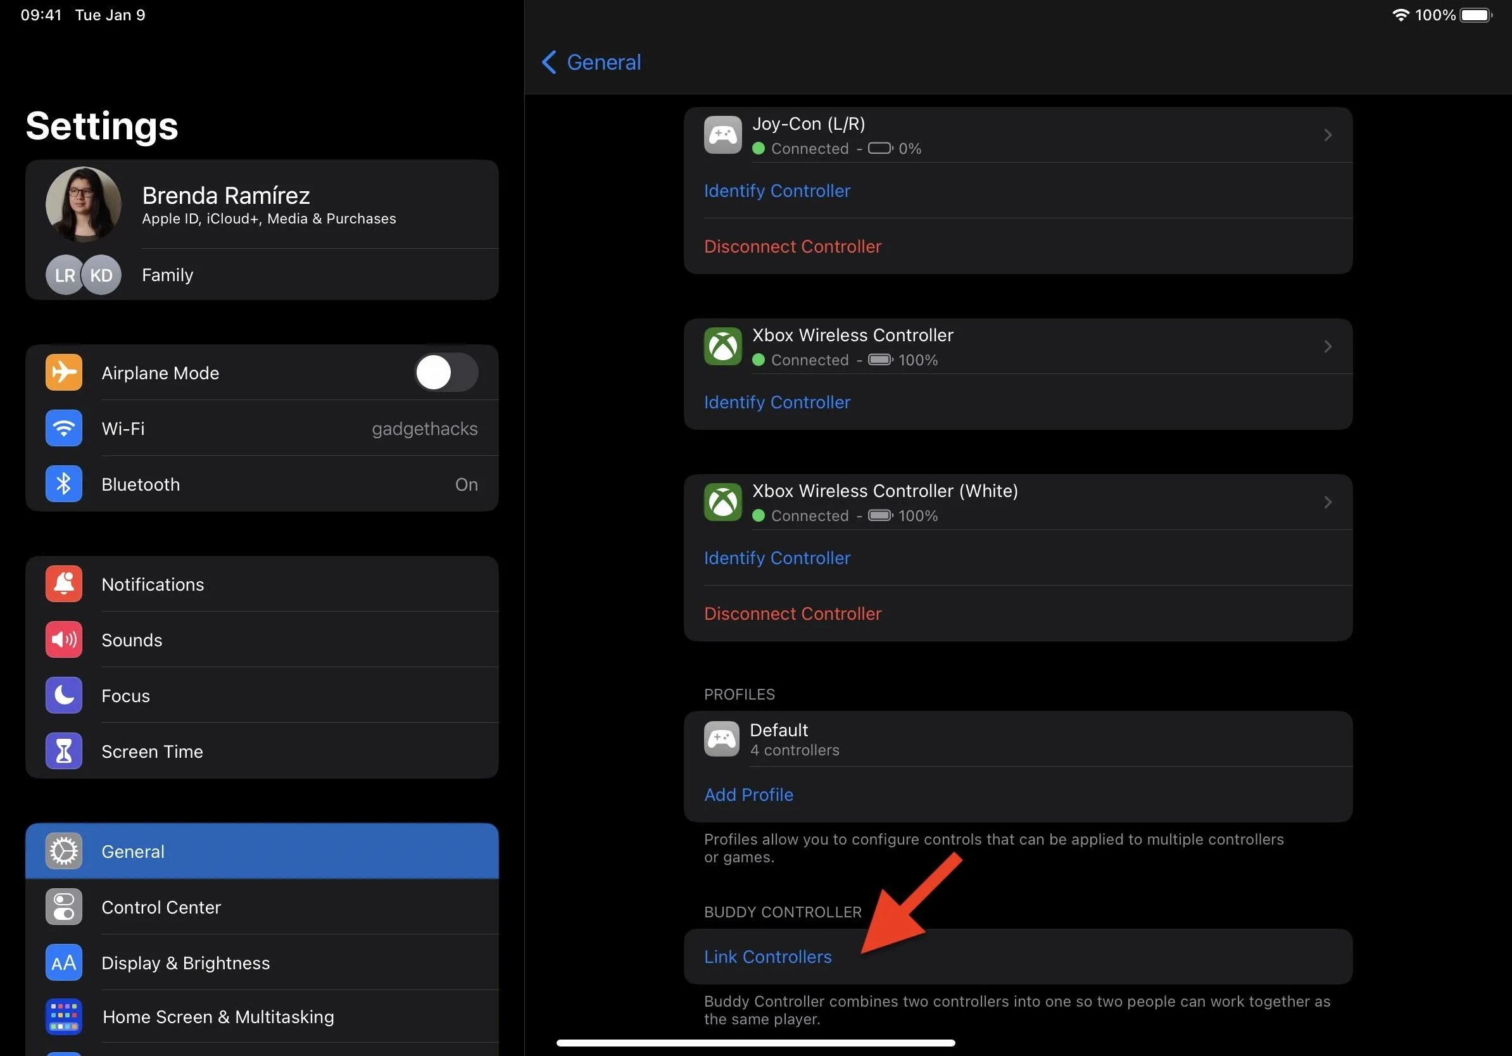Tap the Screen Time hourglass icon
Viewport: 1512px width, 1056px height.
click(64, 751)
